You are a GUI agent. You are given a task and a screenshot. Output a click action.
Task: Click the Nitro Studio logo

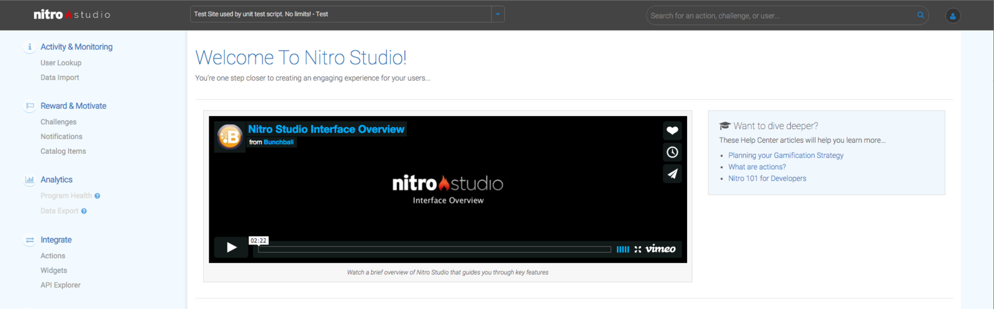[x=72, y=14]
